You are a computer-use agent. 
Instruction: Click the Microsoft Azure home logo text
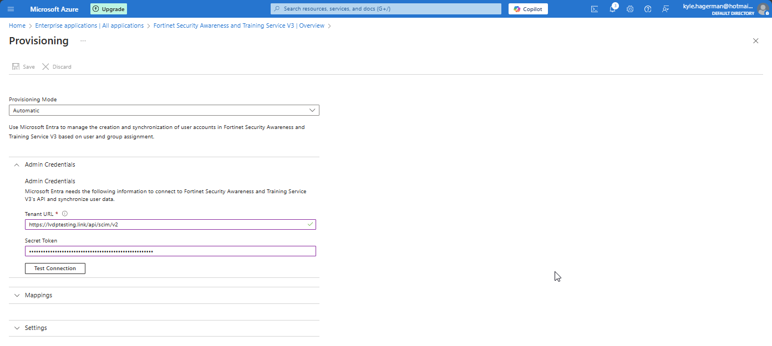pos(54,9)
